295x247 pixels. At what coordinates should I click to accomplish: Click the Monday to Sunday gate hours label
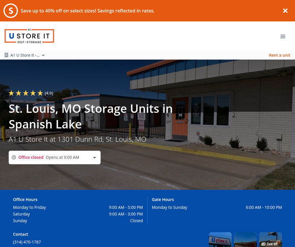coord(170,207)
